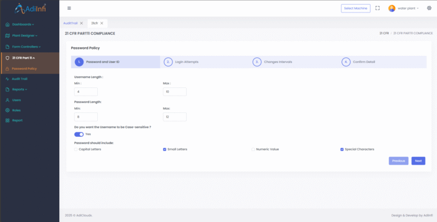Click the user avatar icon
The width and height of the screenshot is (437, 222).
tap(392, 9)
